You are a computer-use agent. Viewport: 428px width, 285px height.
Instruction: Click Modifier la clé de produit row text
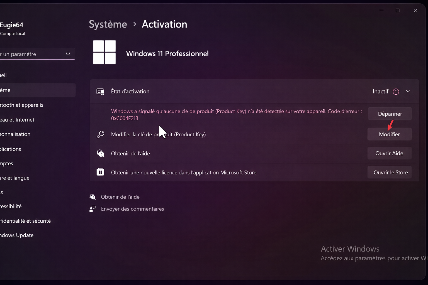pos(158,134)
